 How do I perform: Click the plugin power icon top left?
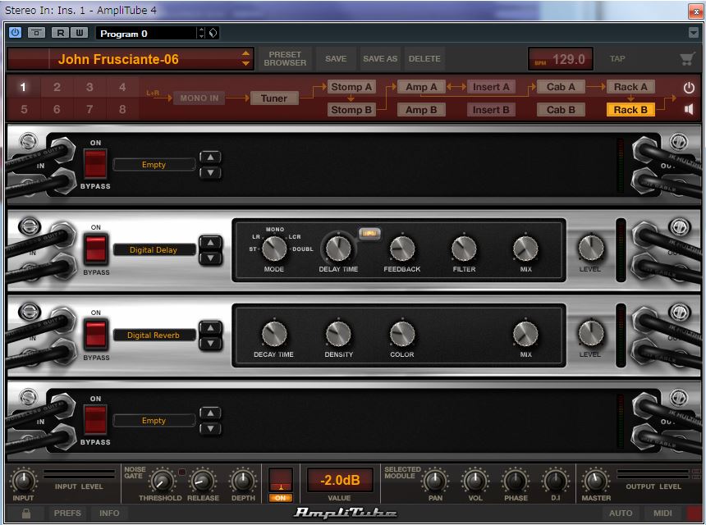click(x=13, y=32)
